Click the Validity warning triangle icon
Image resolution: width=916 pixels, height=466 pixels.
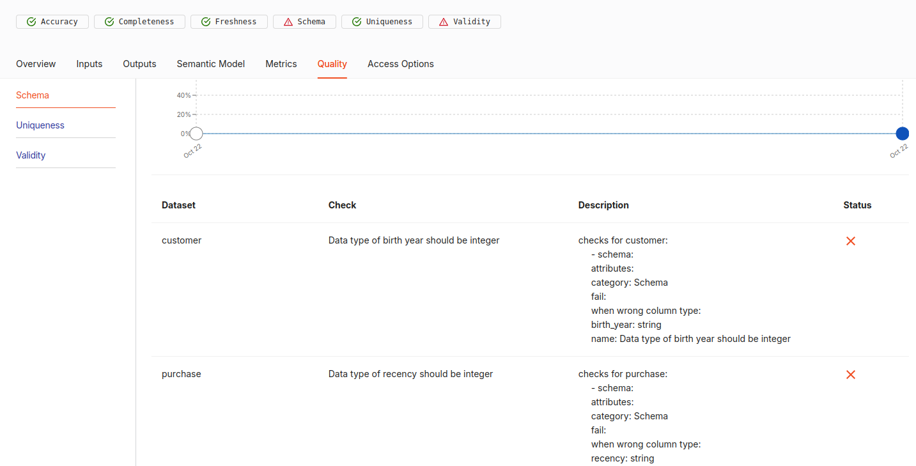click(444, 22)
